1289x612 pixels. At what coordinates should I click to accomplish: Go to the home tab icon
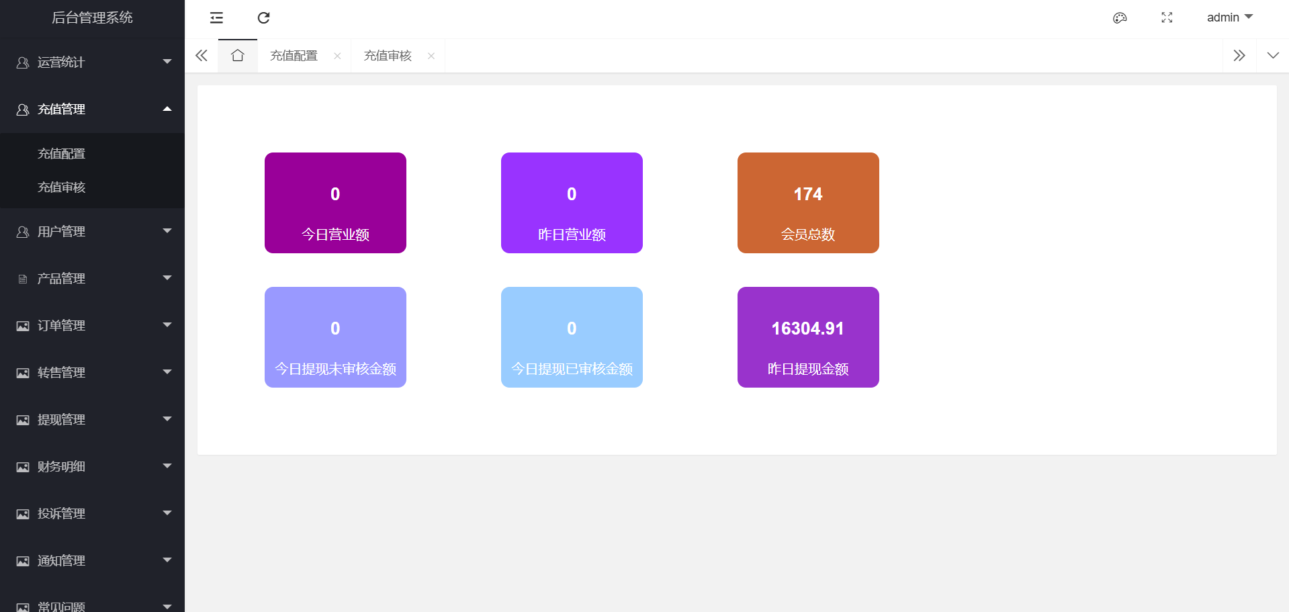point(238,56)
